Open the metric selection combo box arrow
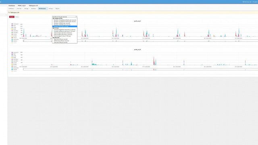 [x=76, y=17]
